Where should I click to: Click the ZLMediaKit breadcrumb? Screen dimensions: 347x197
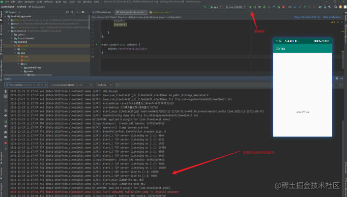point(7,7)
